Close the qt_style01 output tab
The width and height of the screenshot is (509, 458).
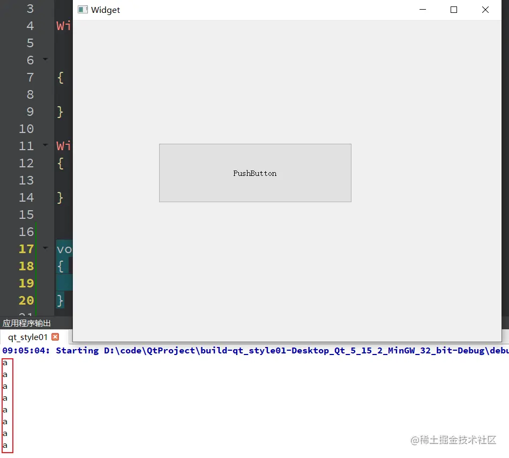(56, 337)
